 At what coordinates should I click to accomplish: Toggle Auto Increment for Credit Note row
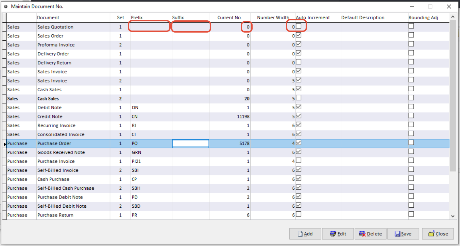coord(299,116)
